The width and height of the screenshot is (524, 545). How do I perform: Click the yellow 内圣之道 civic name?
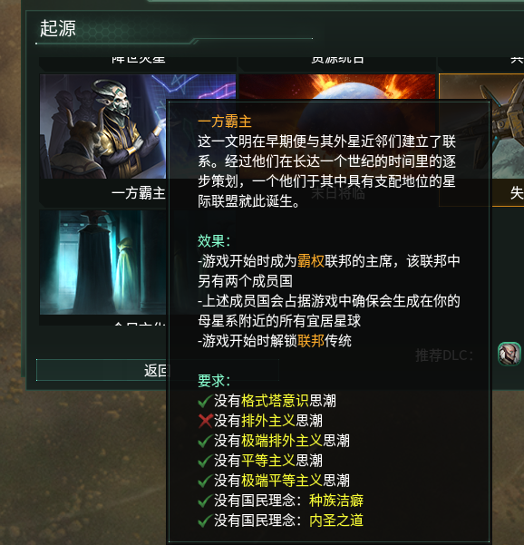pyautogui.click(x=336, y=521)
